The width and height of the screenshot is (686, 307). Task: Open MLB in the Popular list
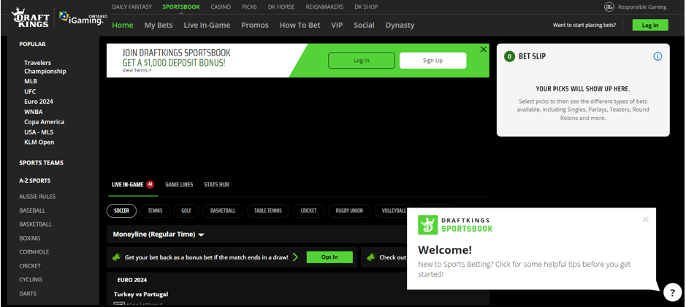(31, 81)
